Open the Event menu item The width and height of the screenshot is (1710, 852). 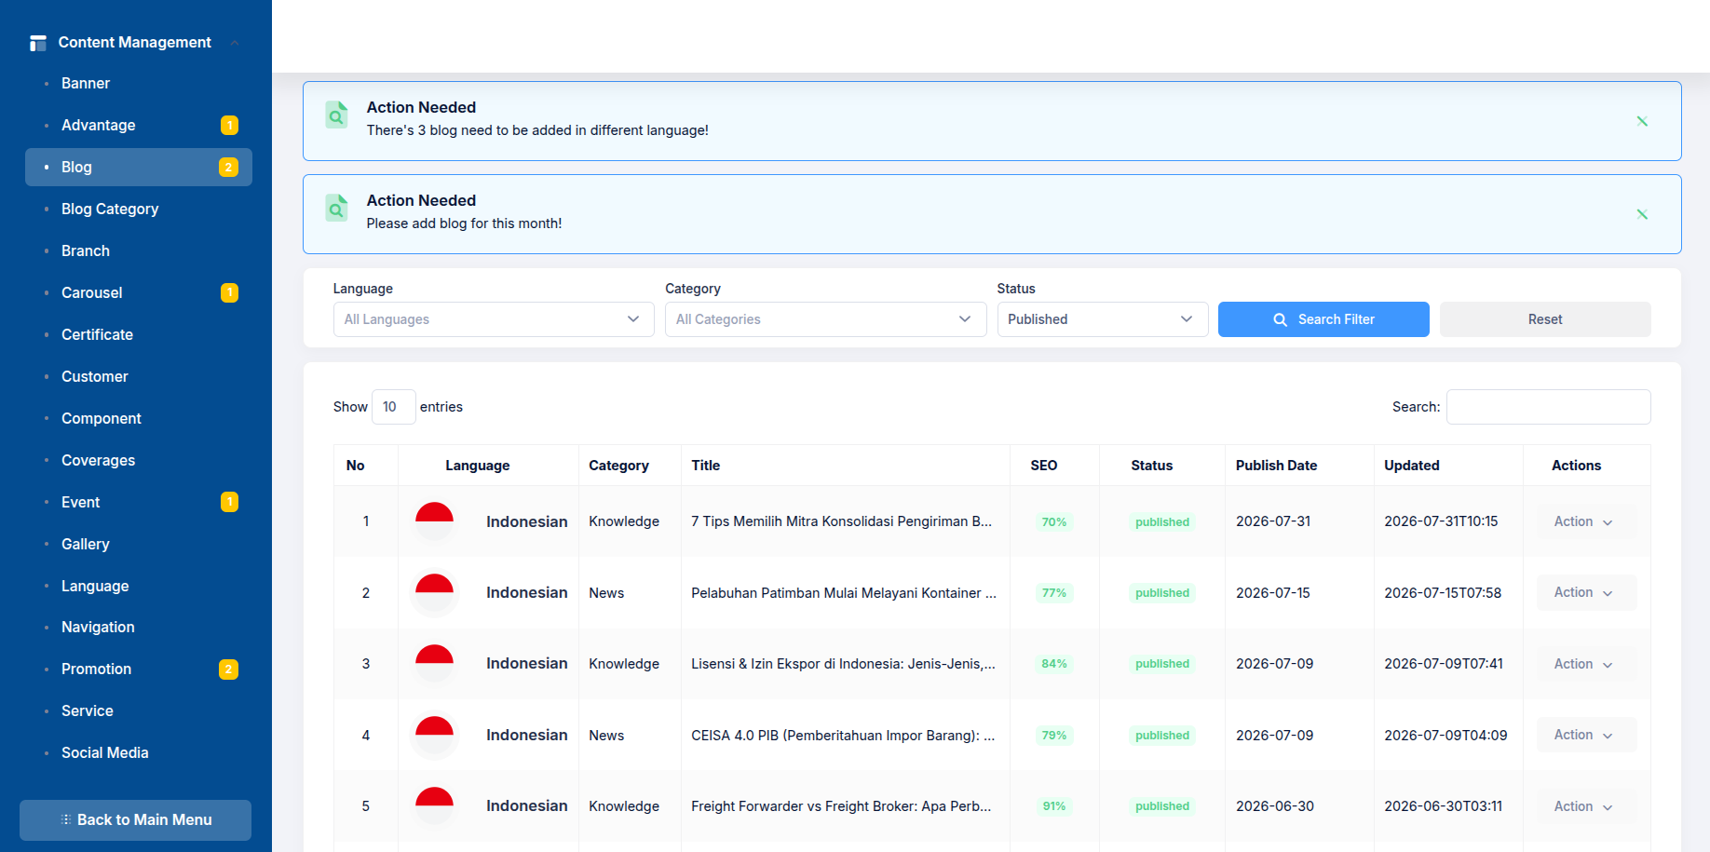tap(81, 503)
